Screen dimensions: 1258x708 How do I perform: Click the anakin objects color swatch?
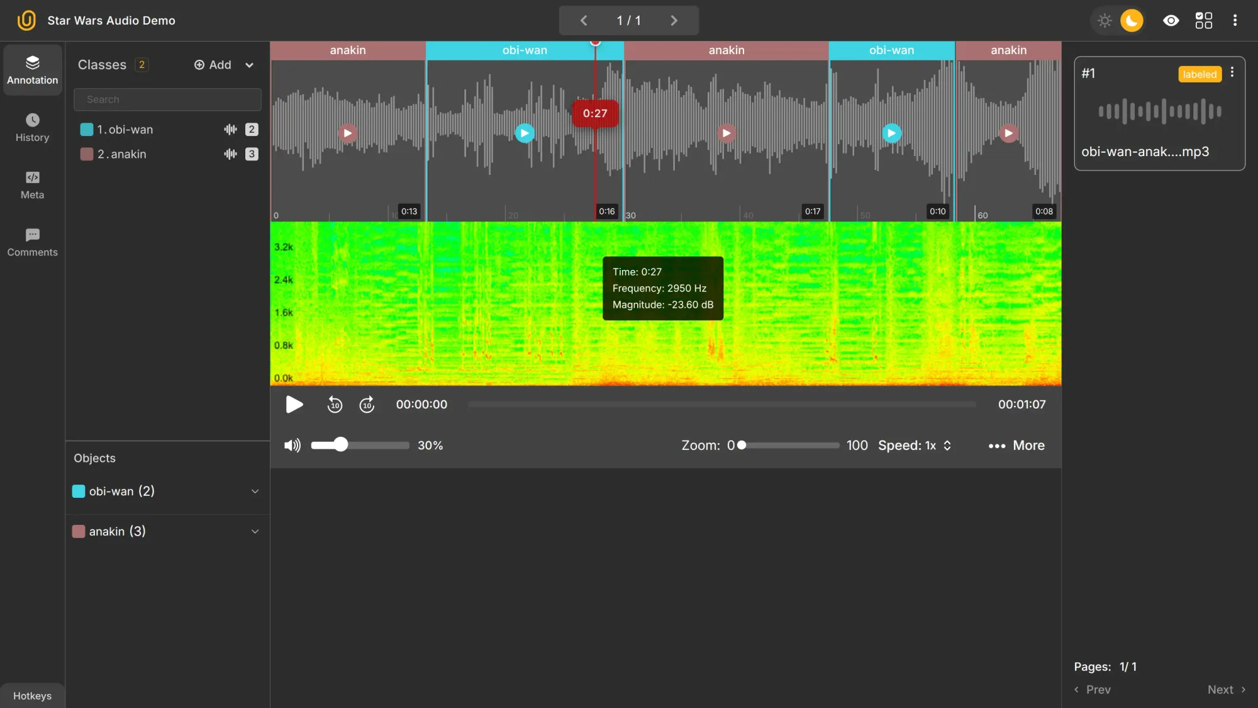(x=79, y=532)
